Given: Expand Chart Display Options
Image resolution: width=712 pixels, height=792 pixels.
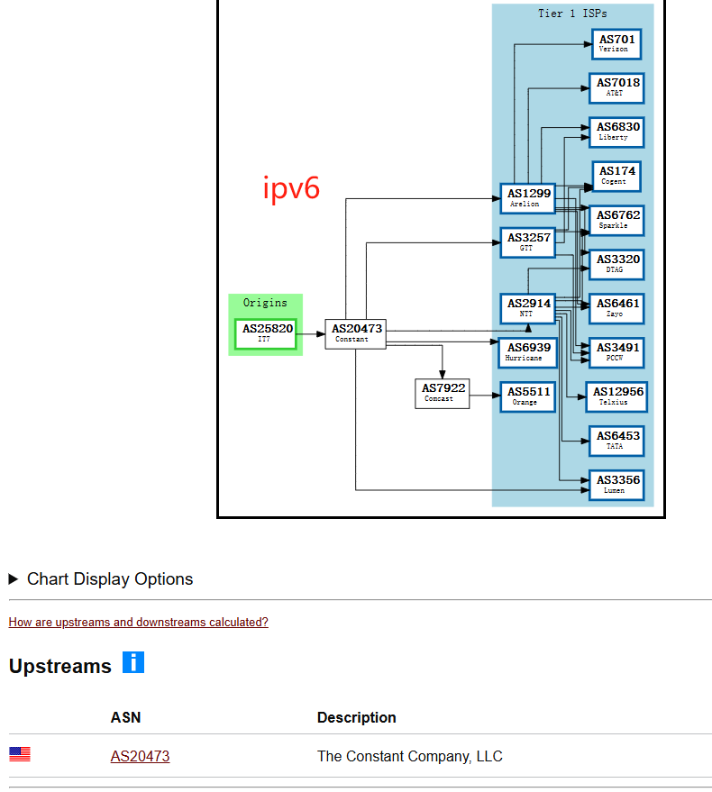Looking at the screenshot, I should 101,578.
